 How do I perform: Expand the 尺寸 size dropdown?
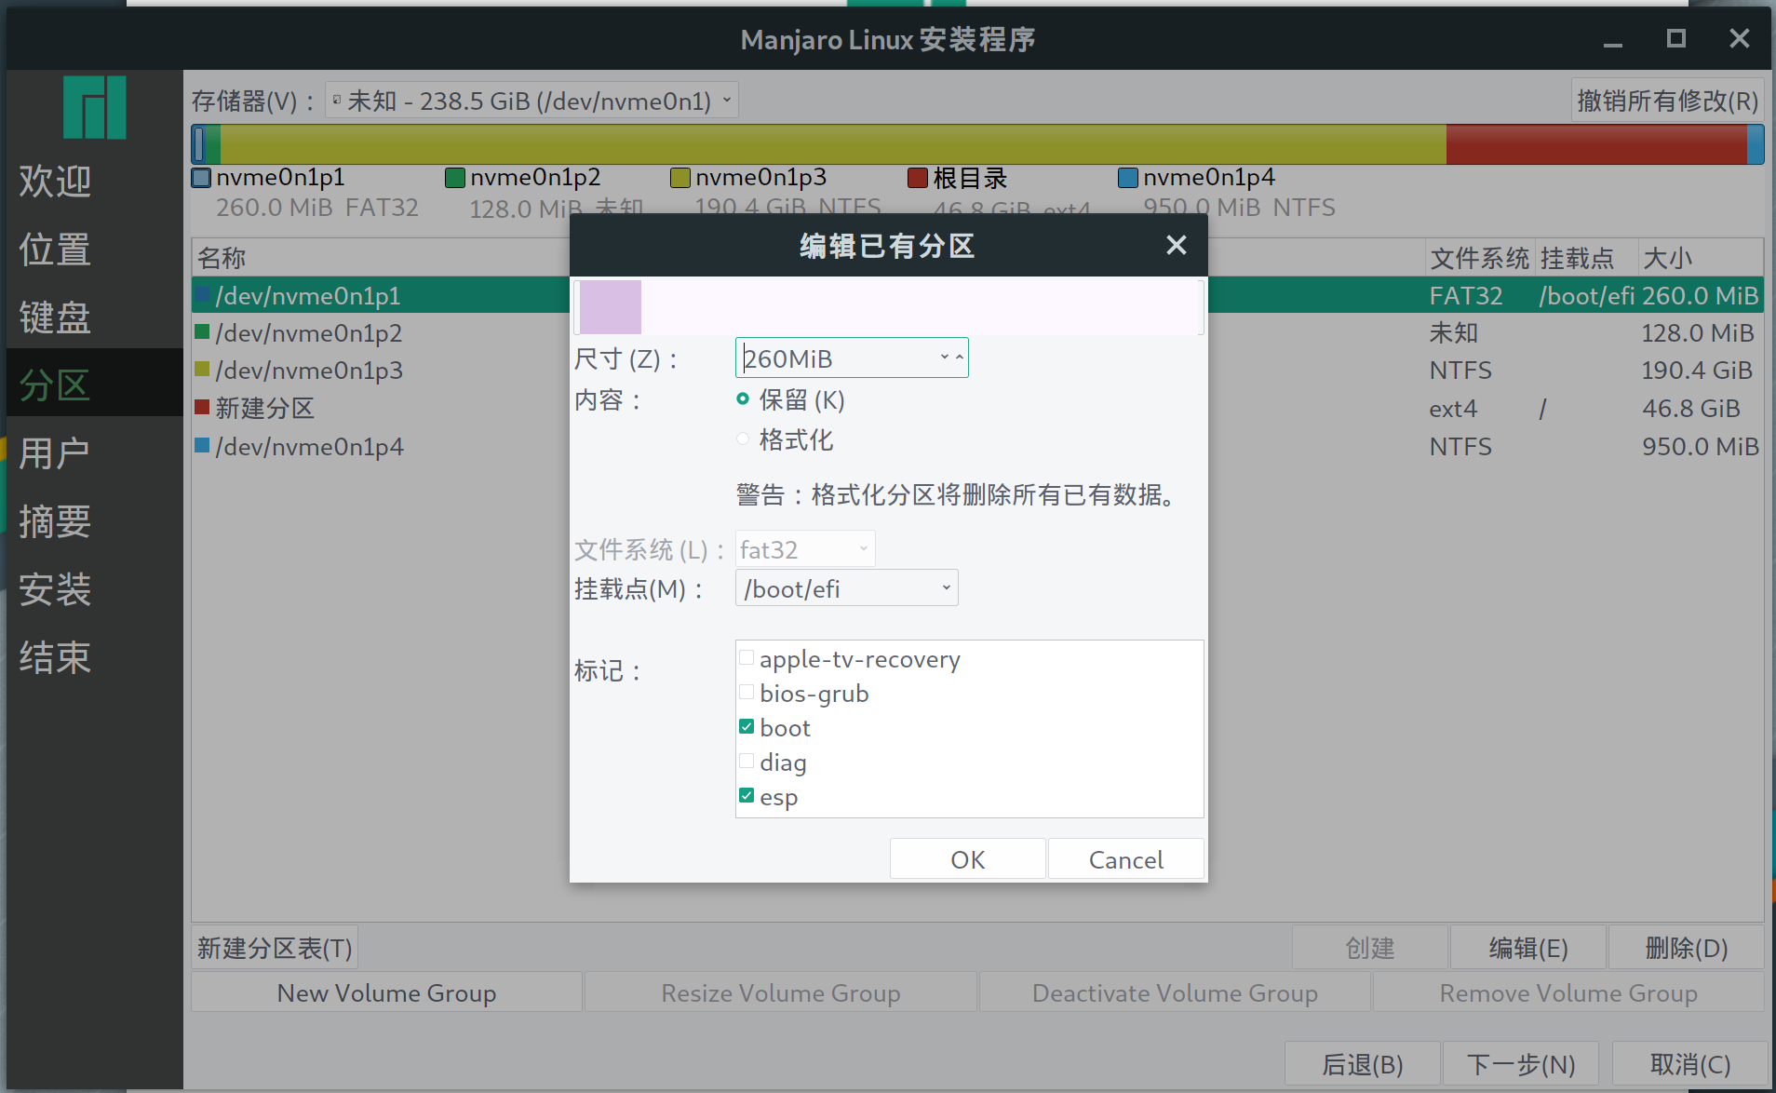click(x=945, y=357)
